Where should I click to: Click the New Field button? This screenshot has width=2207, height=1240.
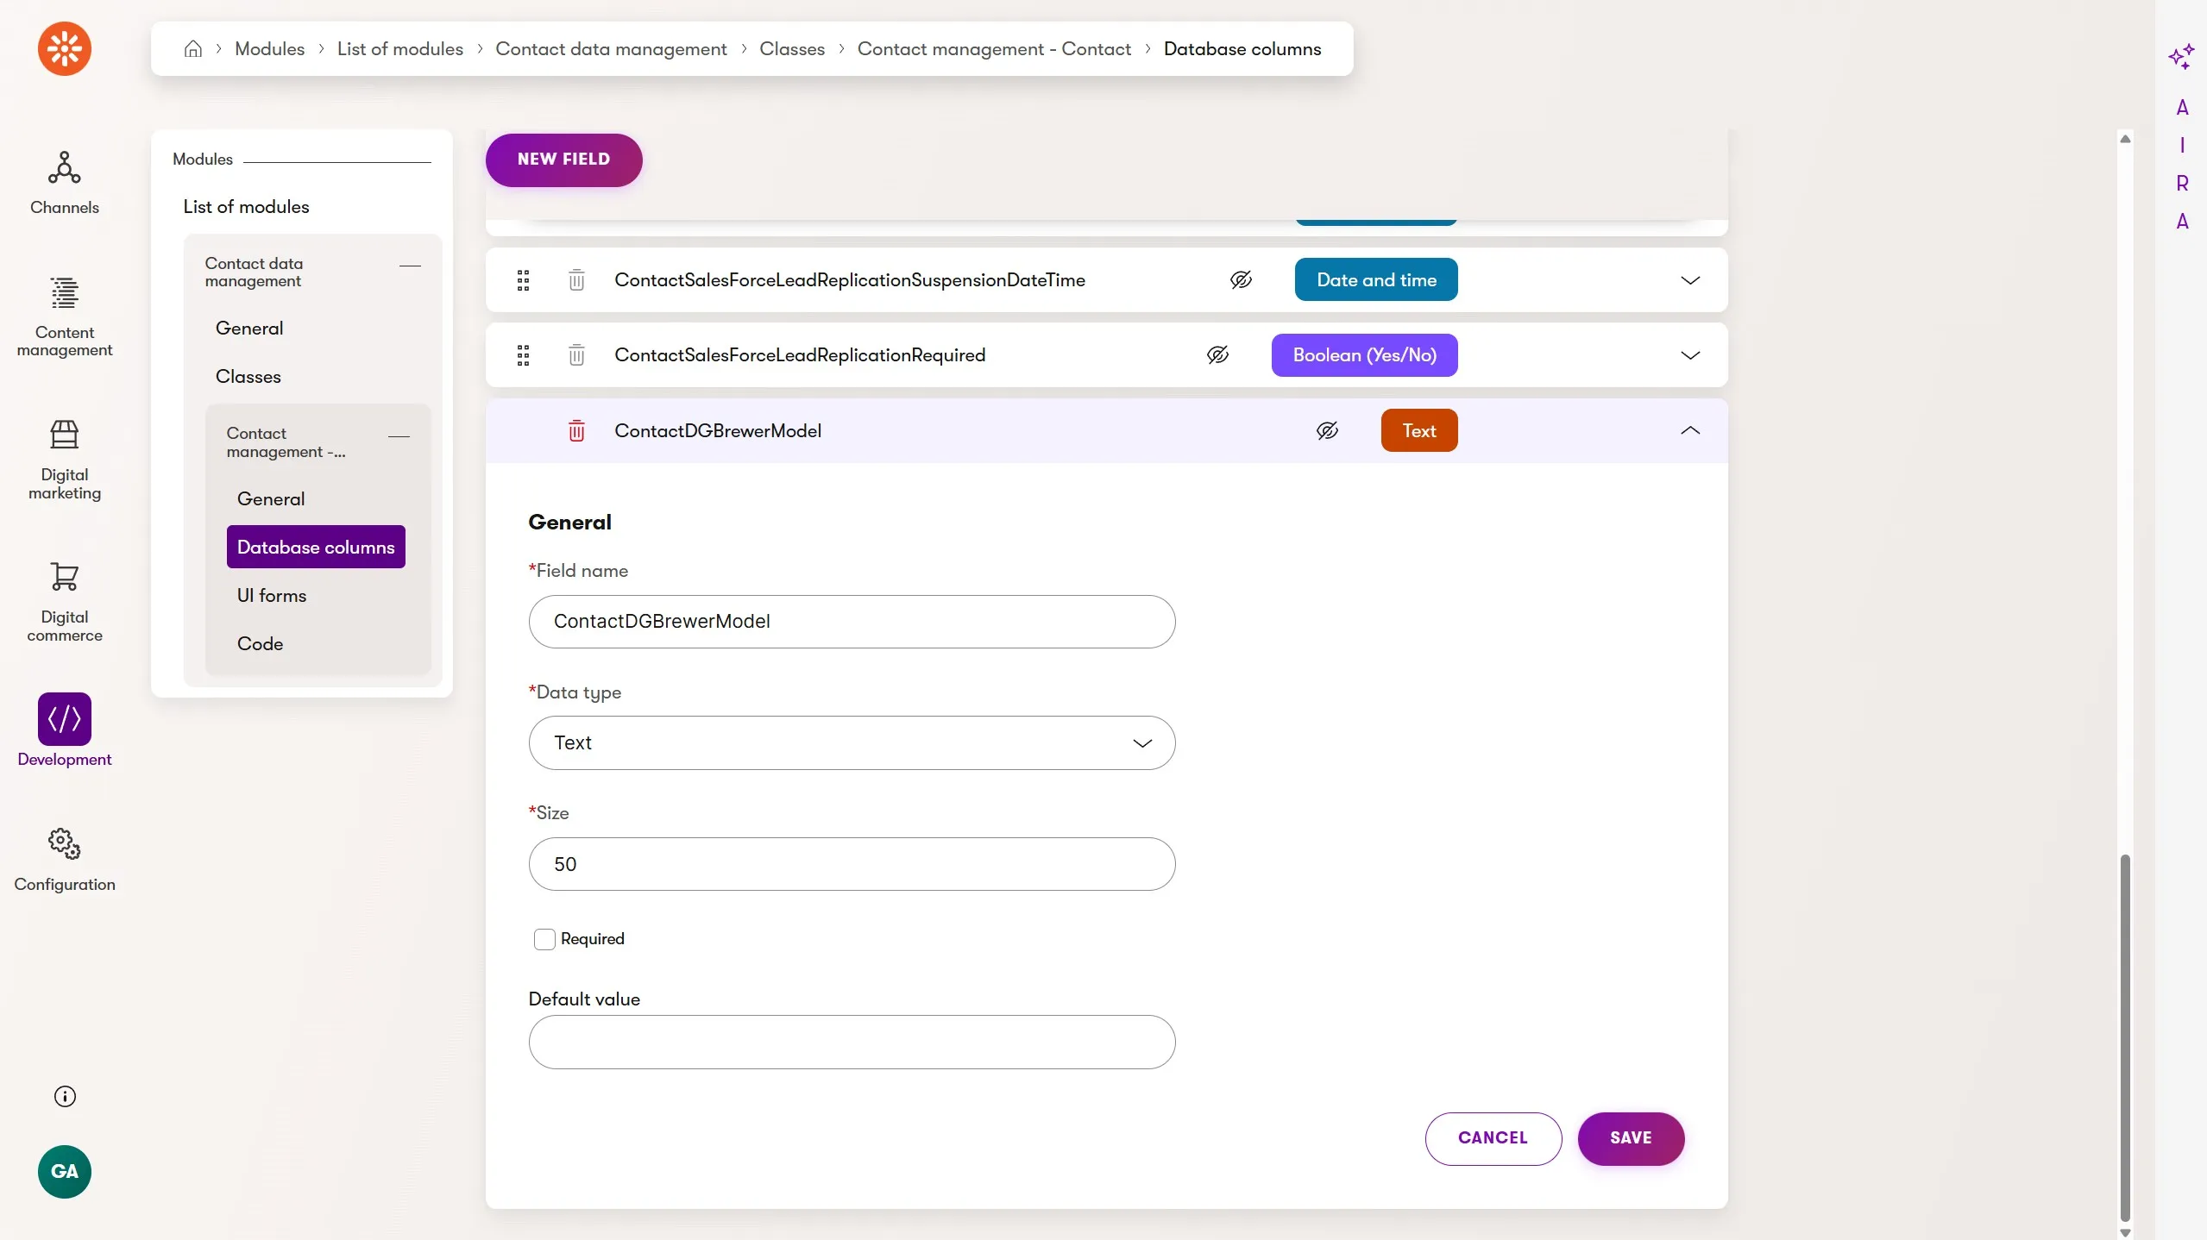tap(563, 160)
